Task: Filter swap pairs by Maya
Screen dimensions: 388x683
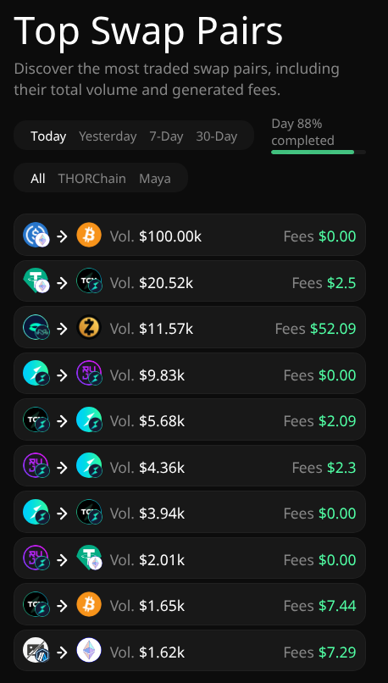Action: point(155,179)
